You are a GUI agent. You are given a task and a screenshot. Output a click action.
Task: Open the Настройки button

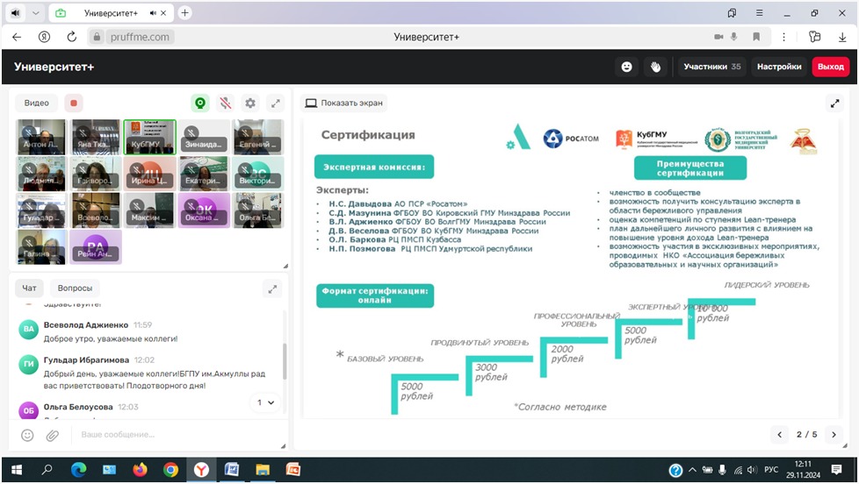point(779,67)
